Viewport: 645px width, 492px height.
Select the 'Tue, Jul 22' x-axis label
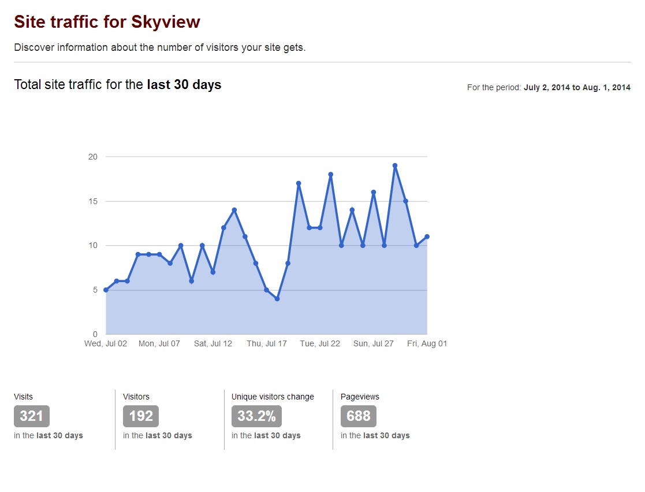320,343
